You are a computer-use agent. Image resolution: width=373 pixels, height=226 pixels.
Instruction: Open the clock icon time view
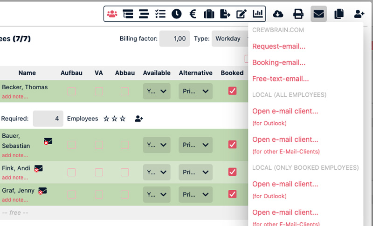coord(176,14)
